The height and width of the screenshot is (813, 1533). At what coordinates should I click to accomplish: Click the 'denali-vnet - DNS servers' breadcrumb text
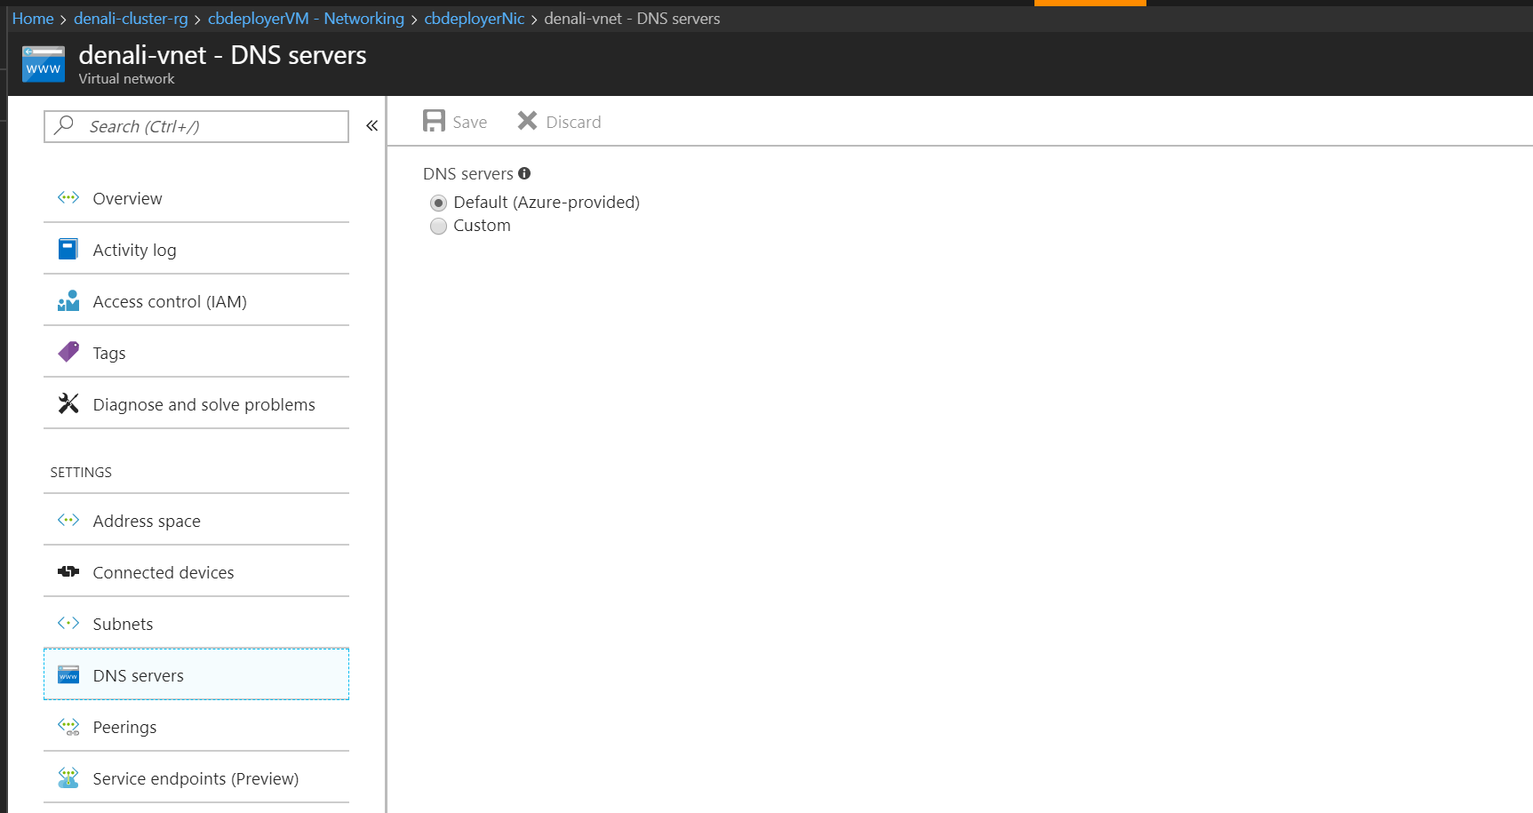pyautogui.click(x=632, y=19)
